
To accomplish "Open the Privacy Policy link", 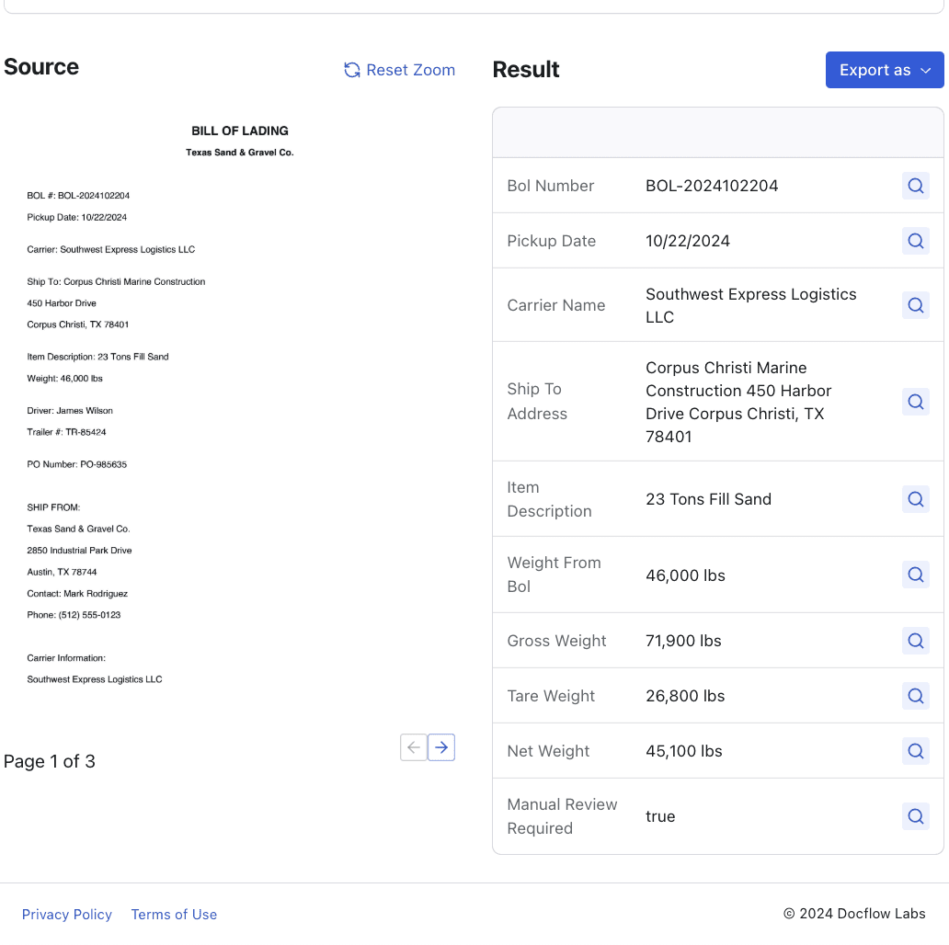I will (x=66, y=914).
